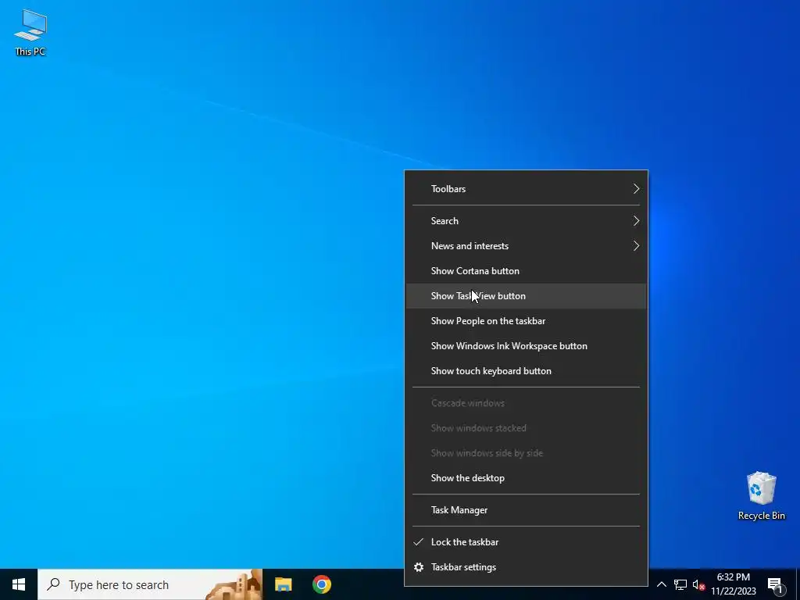Click the Taskbar settings gear icon

click(419, 567)
